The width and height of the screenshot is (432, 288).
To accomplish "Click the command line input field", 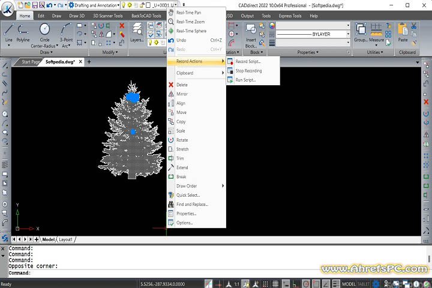I will (180, 273).
